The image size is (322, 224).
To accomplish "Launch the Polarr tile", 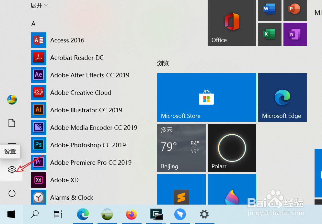I will coord(232,148).
